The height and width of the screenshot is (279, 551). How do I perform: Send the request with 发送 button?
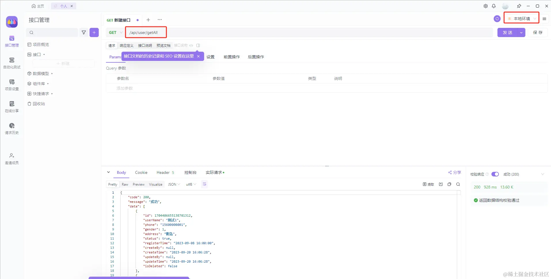[508, 32]
